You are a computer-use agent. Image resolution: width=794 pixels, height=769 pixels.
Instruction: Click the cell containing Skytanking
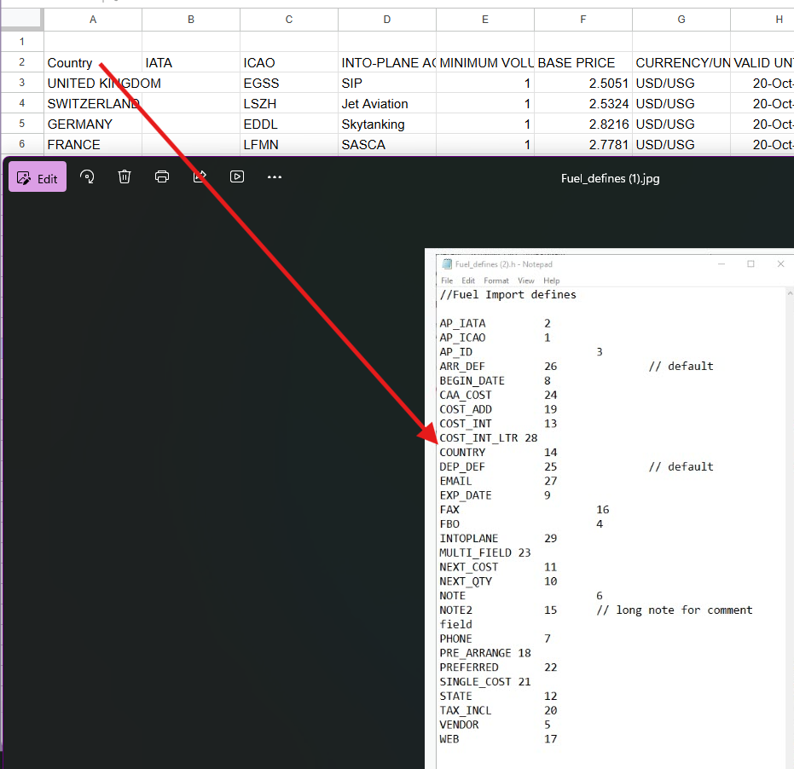click(x=386, y=124)
